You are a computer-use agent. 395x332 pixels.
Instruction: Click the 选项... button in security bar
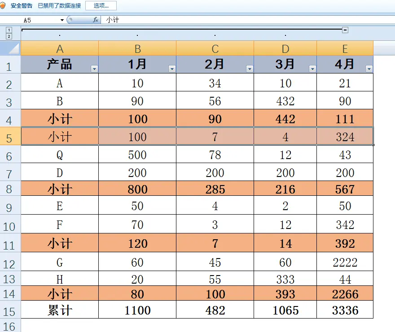pos(101,6)
